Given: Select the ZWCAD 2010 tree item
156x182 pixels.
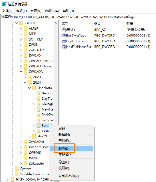Looking at the screenshot, I should 41,61.
